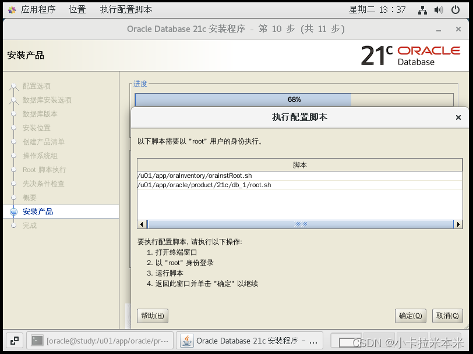The image size is (473, 354).
Task: Click the step marker beside 安装产品
Action: point(13,212)
